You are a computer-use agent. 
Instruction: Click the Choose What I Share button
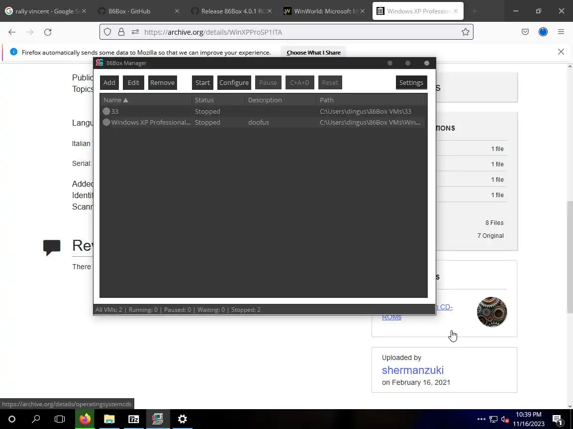(313, 53)
